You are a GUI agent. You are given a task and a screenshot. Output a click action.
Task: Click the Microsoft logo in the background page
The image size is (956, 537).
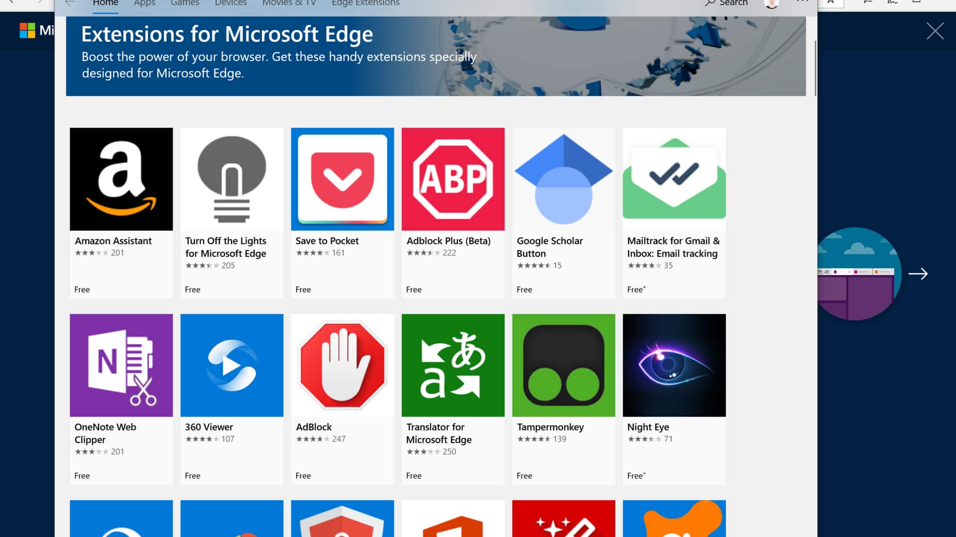coord(27,30)
